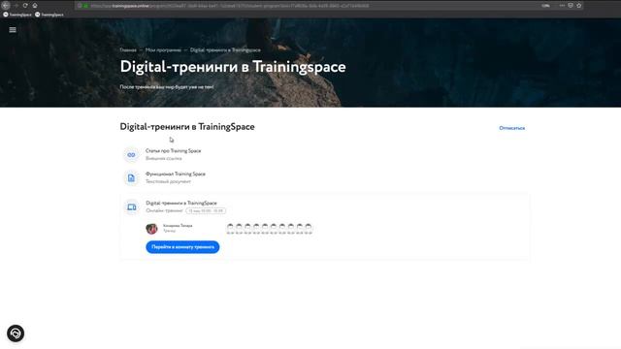621x349 pixels.
Task: Click the trainer's name next to avatar
Action: 178,226
